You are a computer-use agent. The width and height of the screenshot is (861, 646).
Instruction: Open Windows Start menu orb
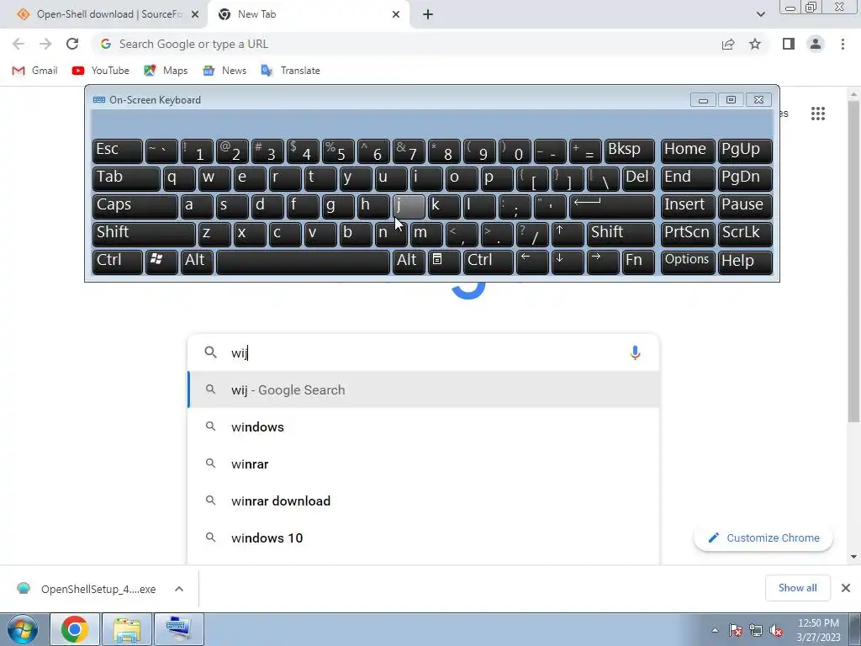(x=23, y=629)
